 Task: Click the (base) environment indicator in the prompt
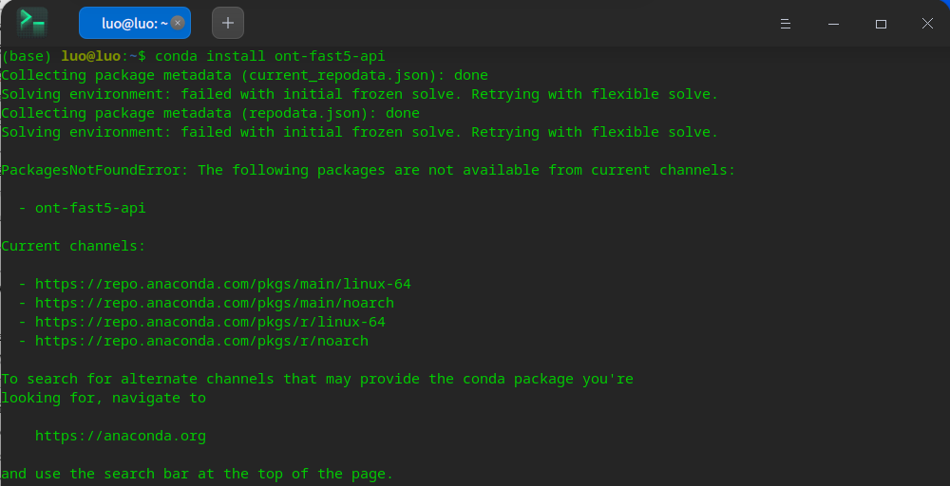pos(26,56)
